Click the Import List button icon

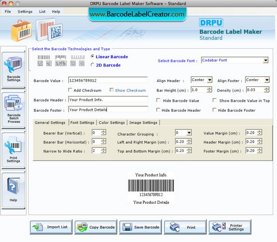coord(37,227)
